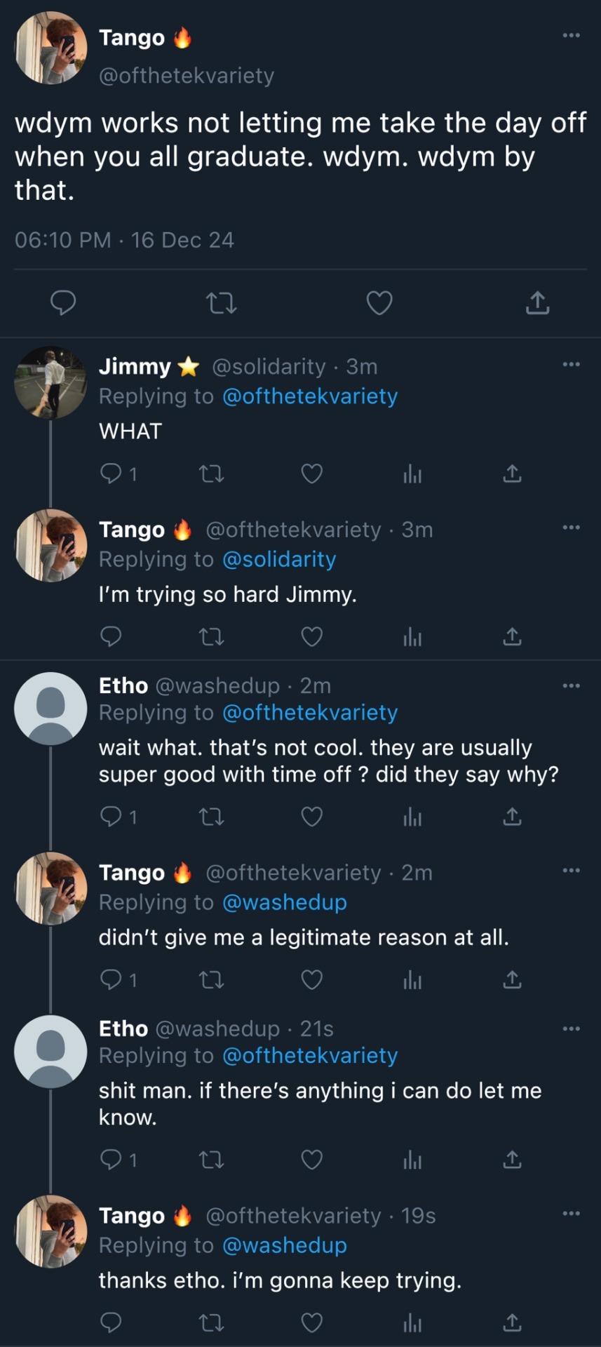Image resolution: width=601 pixels, height=1347 pixels.
Task: View analytics on Jimmy's "WHAT" reply
Action: pos(412,474)
